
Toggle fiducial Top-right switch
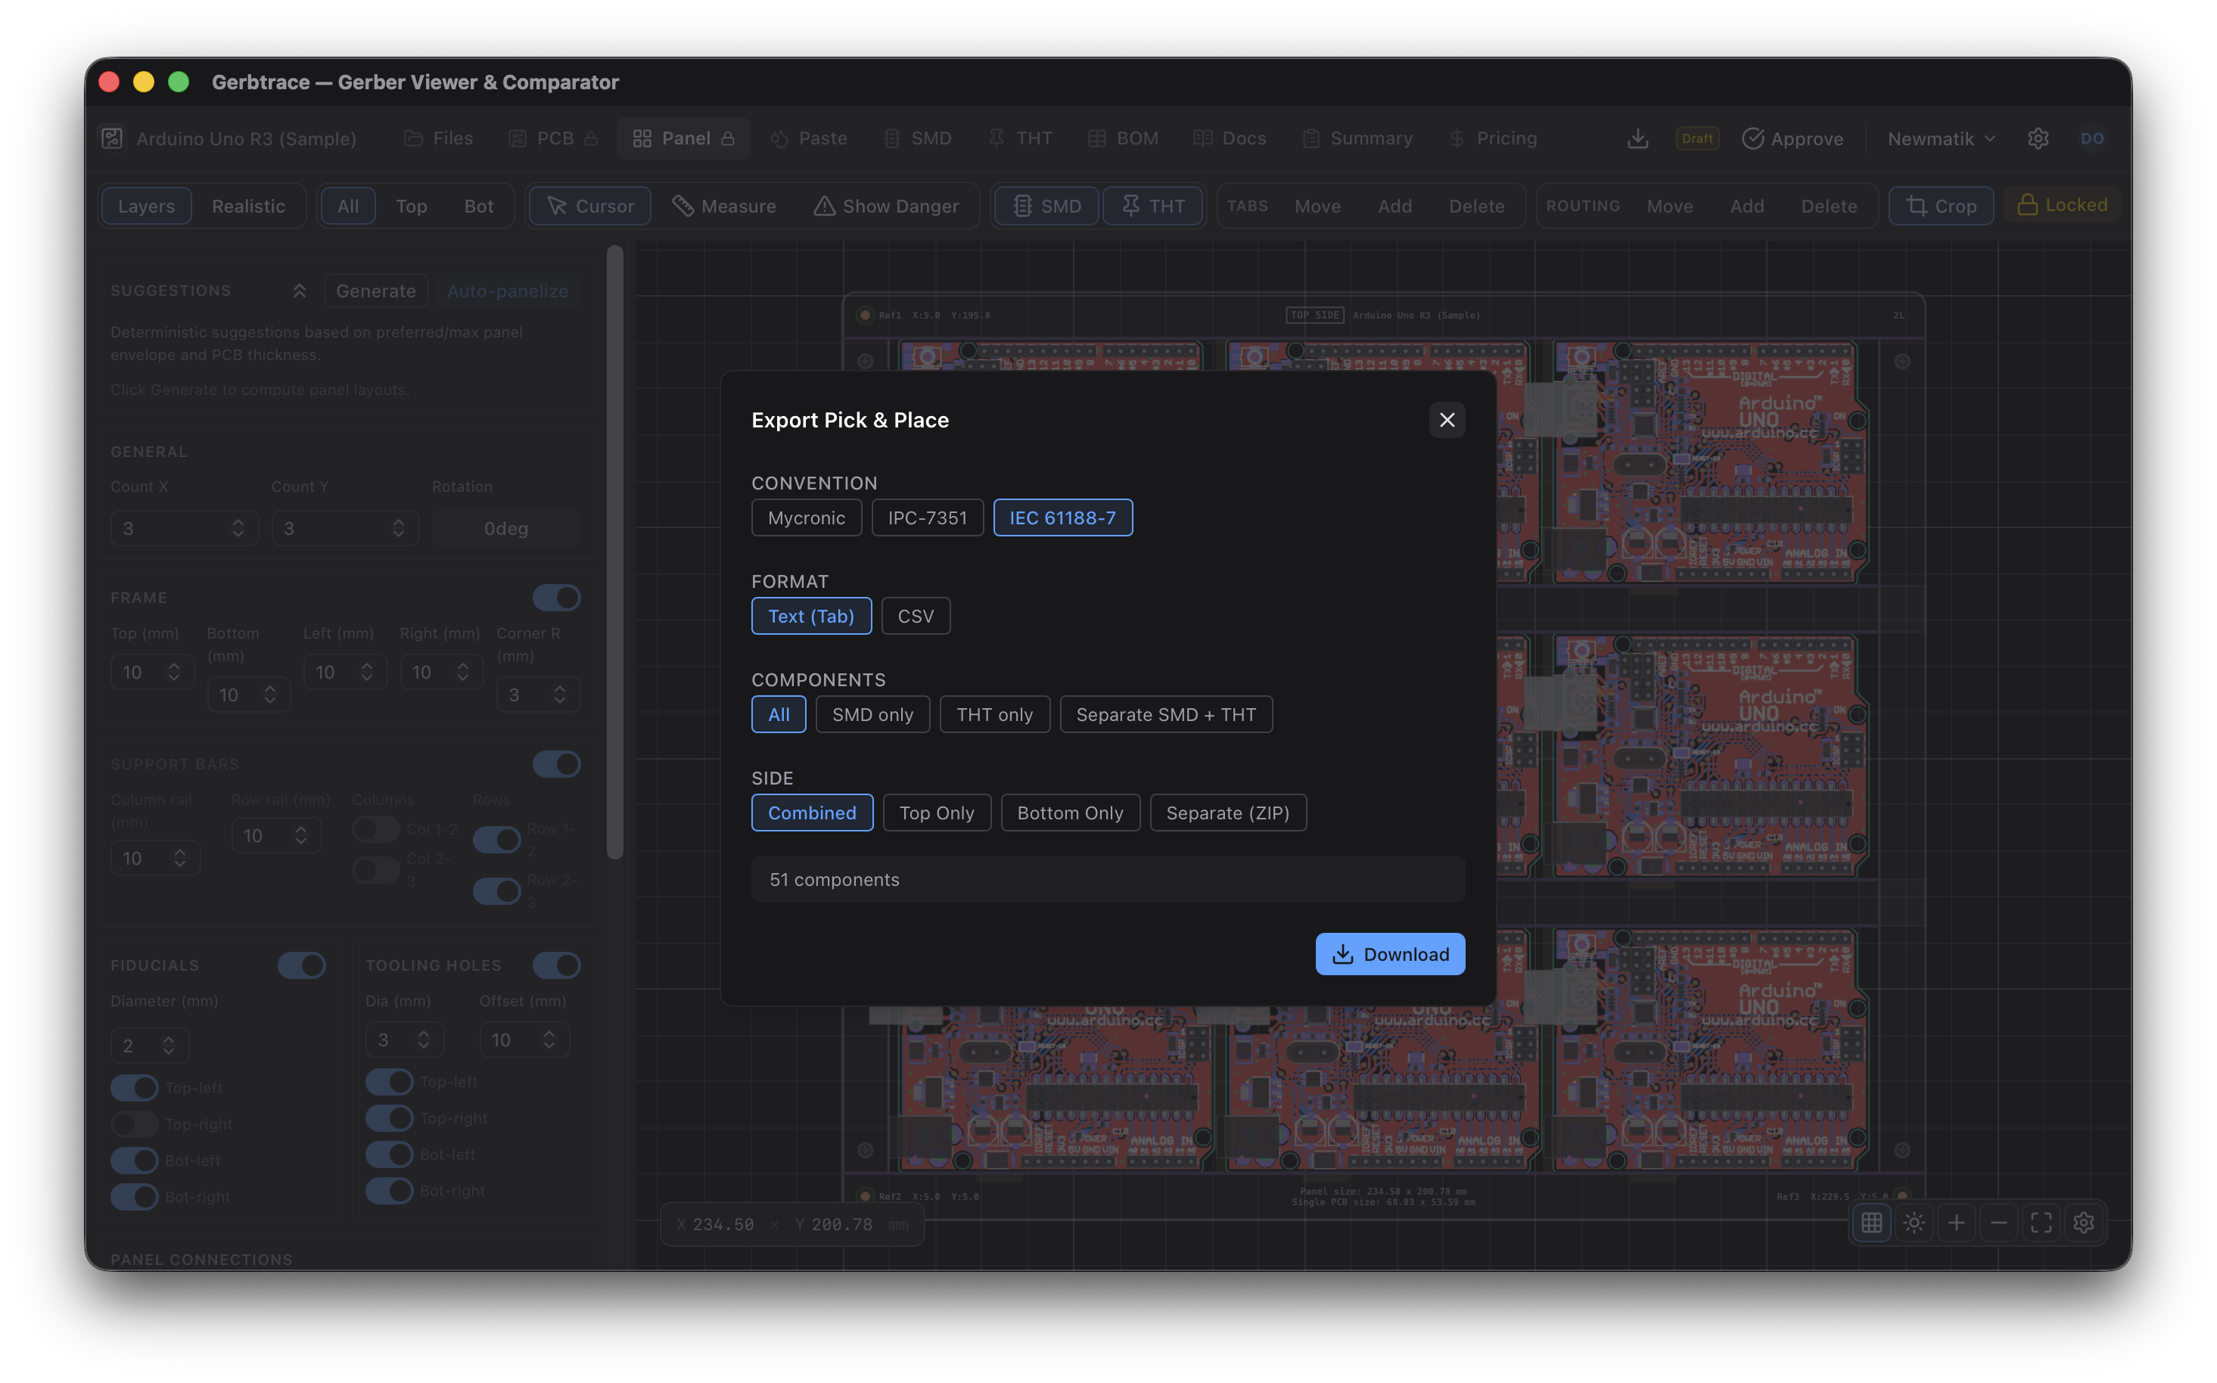(x=135, y=1123)
